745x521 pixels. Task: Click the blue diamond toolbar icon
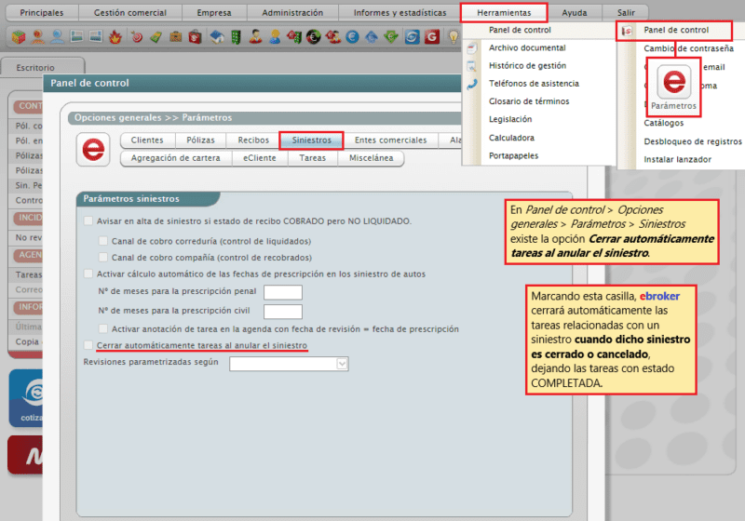(x=372, y=36)
